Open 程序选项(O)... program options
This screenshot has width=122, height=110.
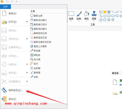tap(15, 90)
